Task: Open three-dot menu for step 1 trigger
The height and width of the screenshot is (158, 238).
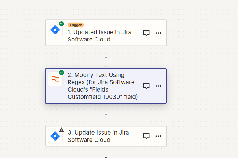Action: click(x=158, y=33)
